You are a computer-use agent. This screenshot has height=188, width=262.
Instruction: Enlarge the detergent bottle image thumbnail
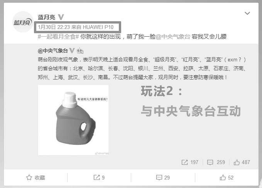pos(73,120)
